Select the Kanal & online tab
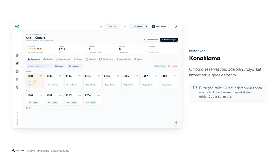Viewport: 279px width, 157px height. [106, 59]
